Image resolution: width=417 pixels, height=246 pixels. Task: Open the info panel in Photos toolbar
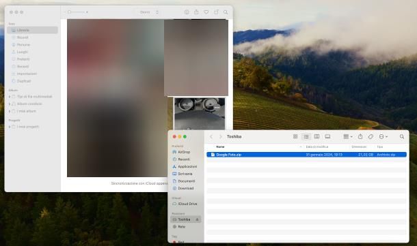[x=187, y=12]
